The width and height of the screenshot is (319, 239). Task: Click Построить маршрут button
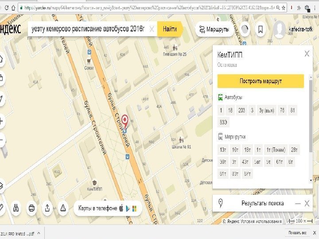261,81
